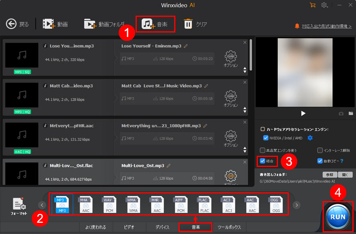356x234 pixels.
Task: Remove Matt Cab item from list
Action: (245, 82)
